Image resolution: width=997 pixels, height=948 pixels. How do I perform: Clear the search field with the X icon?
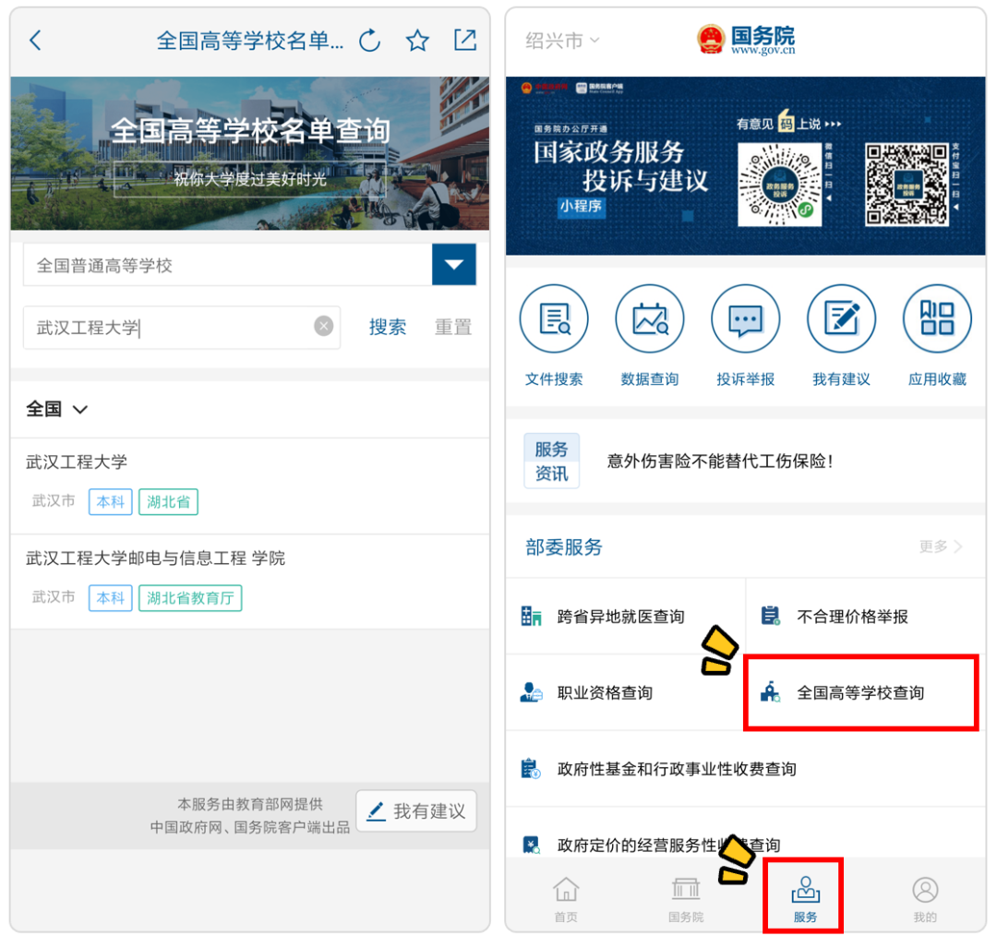point(324,326)
